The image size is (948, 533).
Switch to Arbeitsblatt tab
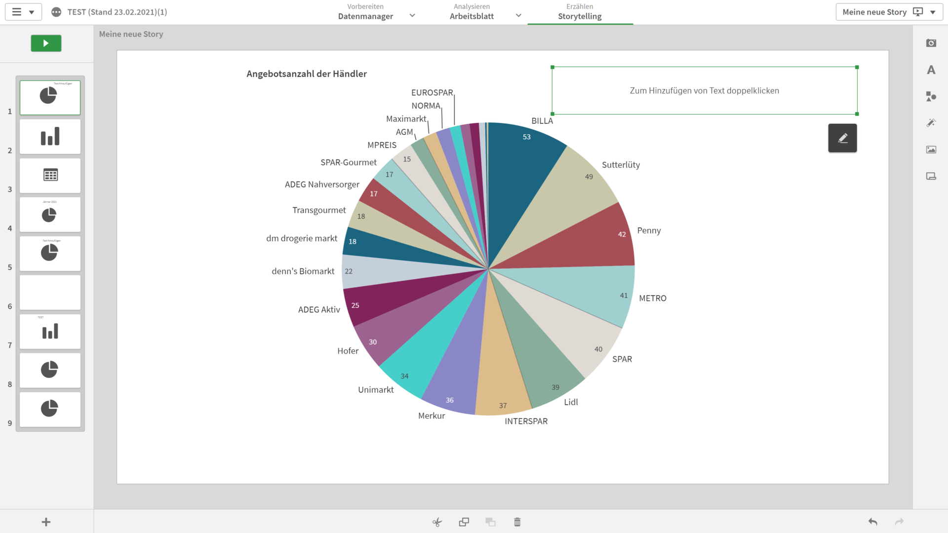point(472,12)
